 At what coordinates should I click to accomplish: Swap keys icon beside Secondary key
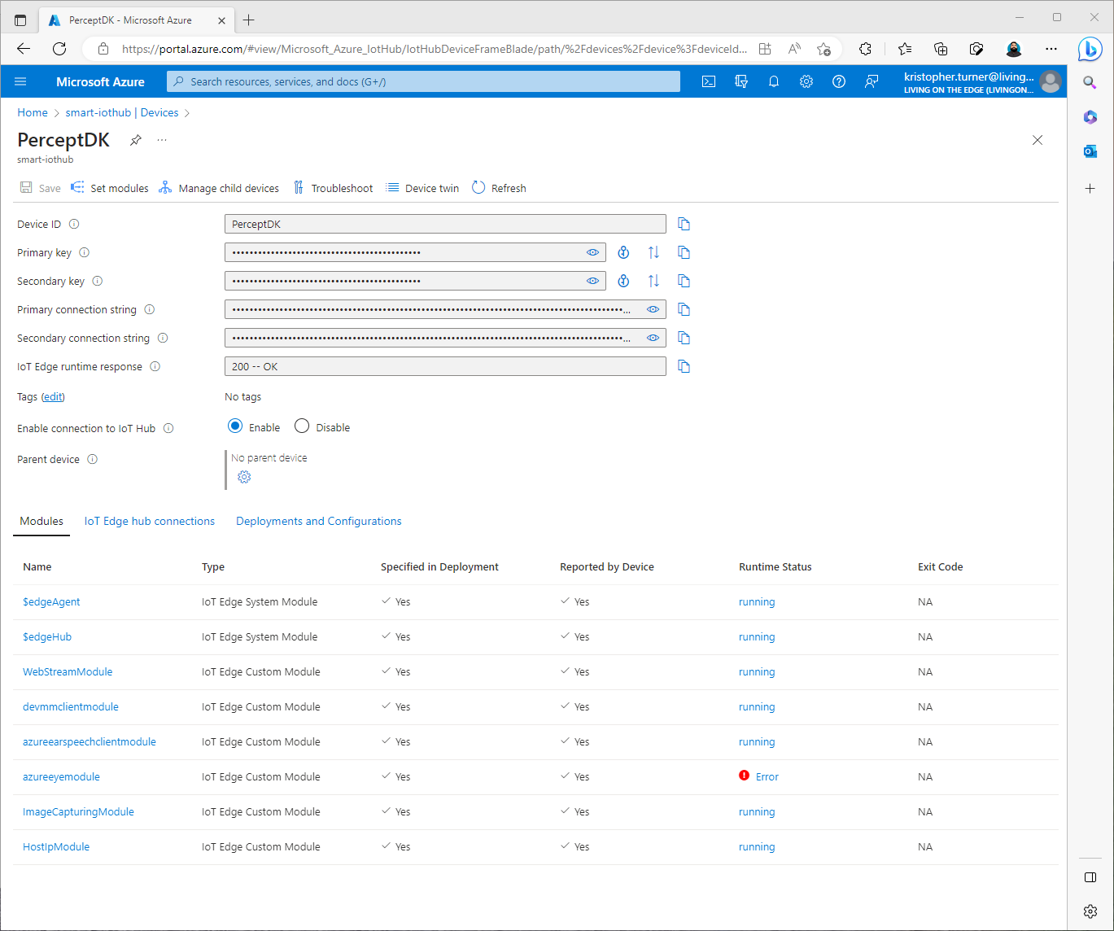point(653,281)
